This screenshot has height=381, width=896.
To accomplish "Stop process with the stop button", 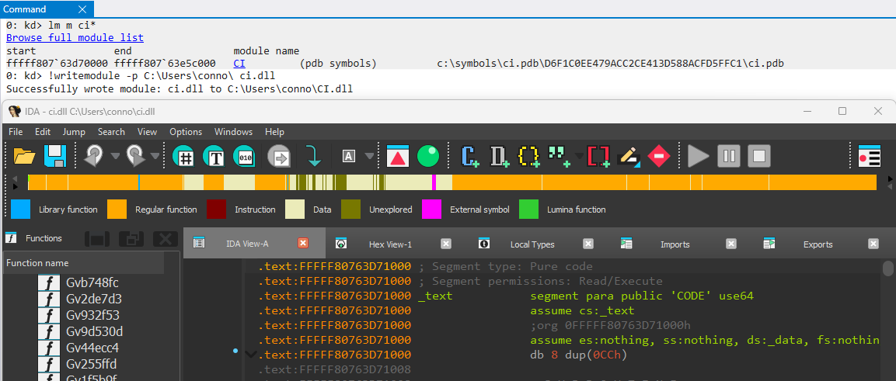I will pyautogui.click(x=759, y=156).
